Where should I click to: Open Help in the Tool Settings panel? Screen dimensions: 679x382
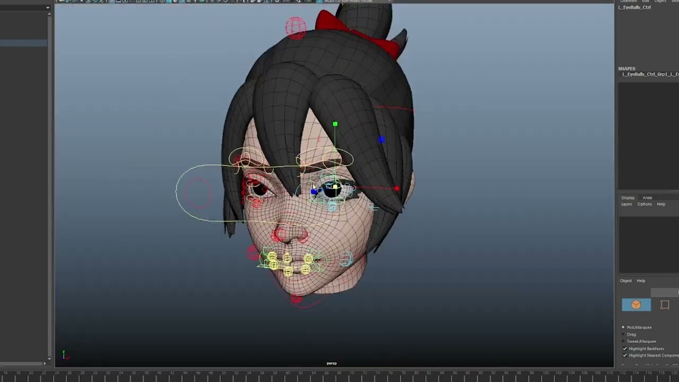[641, 281]
